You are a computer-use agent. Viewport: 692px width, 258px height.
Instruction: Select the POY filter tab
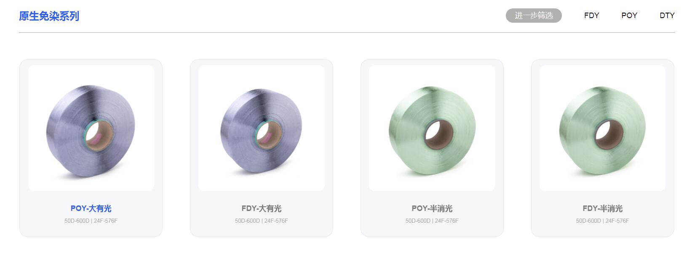(629, 16)
